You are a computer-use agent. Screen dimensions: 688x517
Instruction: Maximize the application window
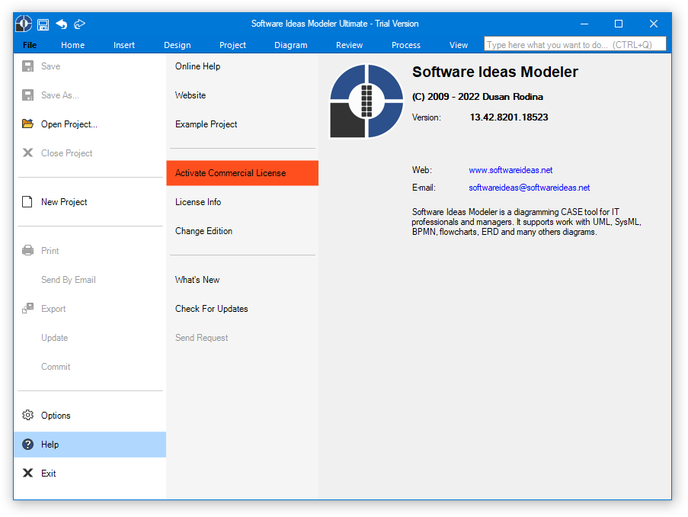619,24
